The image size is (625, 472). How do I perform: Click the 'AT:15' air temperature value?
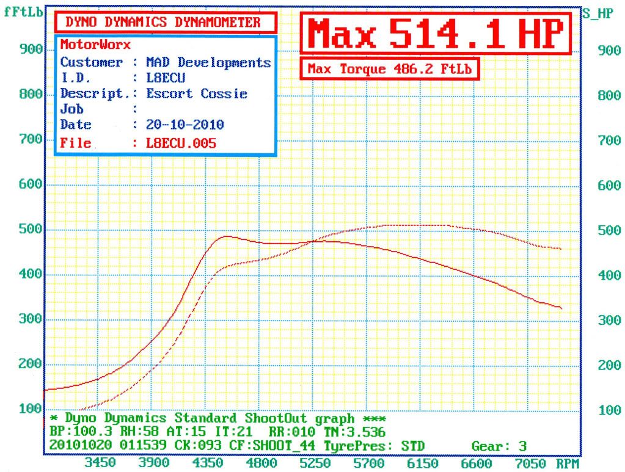[186, 432]
